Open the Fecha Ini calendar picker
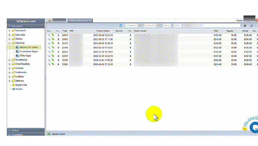The height and width of the screenshot is (146, 258). (x=140, y=26)
